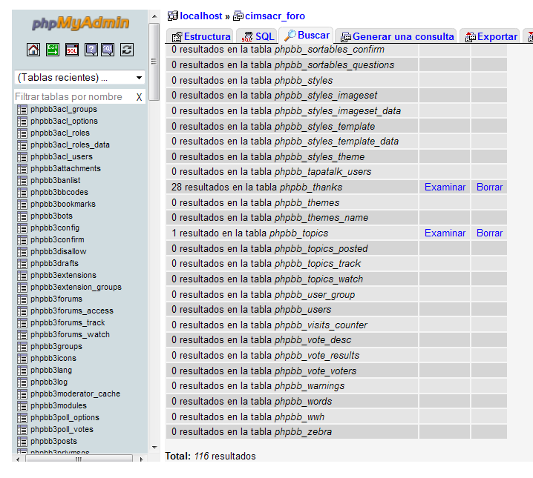Click table icon beside phpbb3acl_groups

pyautogui.click(x=22, y=110)
